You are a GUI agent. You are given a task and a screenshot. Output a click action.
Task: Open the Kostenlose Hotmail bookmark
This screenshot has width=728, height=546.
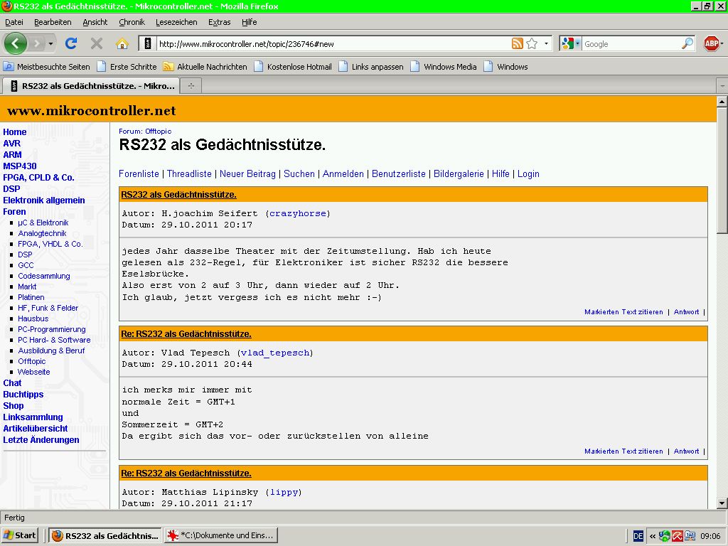[x=299, y=67]
